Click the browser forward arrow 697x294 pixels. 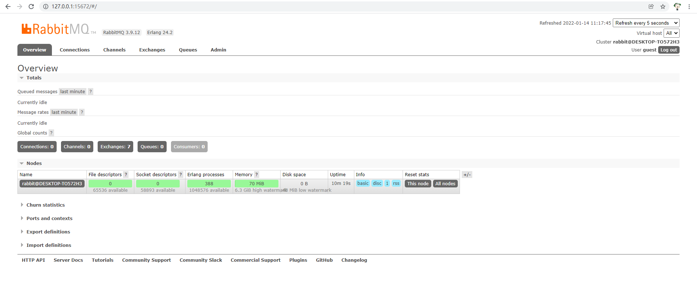click(20, 7)
